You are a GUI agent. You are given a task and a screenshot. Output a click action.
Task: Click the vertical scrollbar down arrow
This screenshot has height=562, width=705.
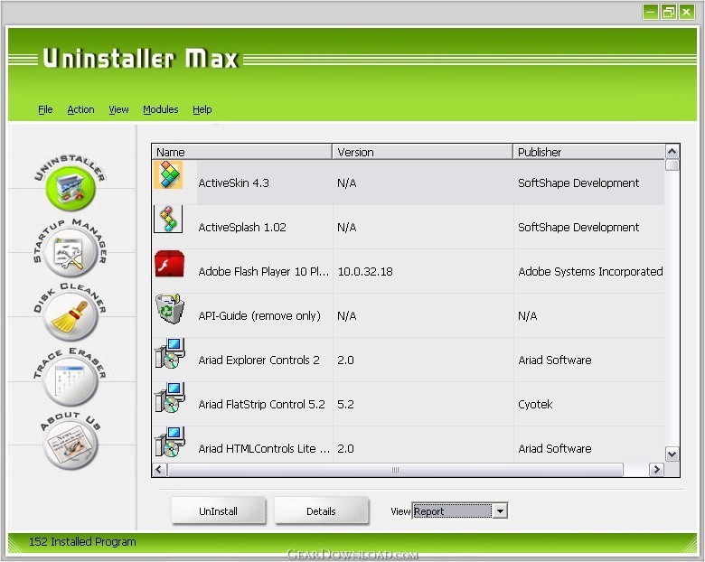pyautogui.click(x=672, y=454)
